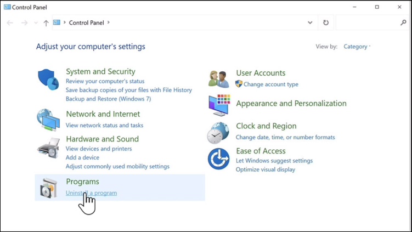Open Appearance and Personalization heading
The height and width of the screenshot is (232, 412).
click(x=291, y=104)
